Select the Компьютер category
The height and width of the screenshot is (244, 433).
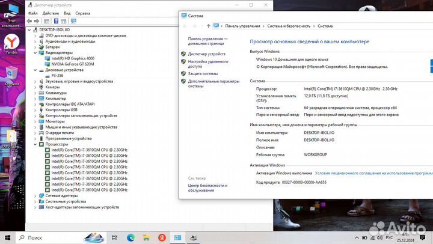[x=55, y=99]
